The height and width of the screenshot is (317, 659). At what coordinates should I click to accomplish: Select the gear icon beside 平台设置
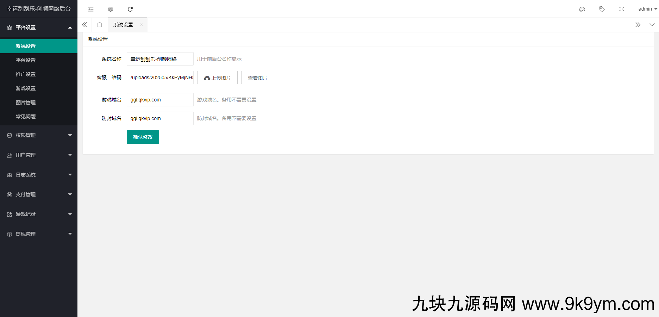[9, 27]
